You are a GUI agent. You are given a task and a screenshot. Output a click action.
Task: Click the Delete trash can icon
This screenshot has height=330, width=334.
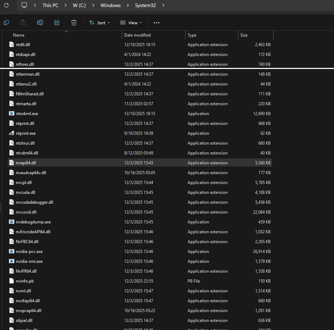[x=74, y=23]
